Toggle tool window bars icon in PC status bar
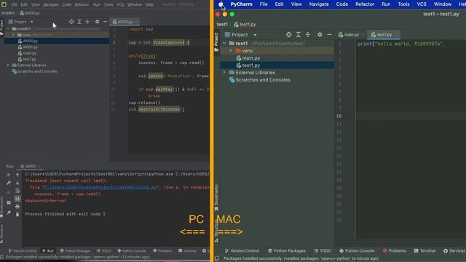The width and height of the screenshot is (466, 262). [2, 257]
